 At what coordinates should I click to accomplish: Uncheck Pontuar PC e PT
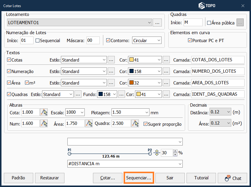tap(190, 40)
